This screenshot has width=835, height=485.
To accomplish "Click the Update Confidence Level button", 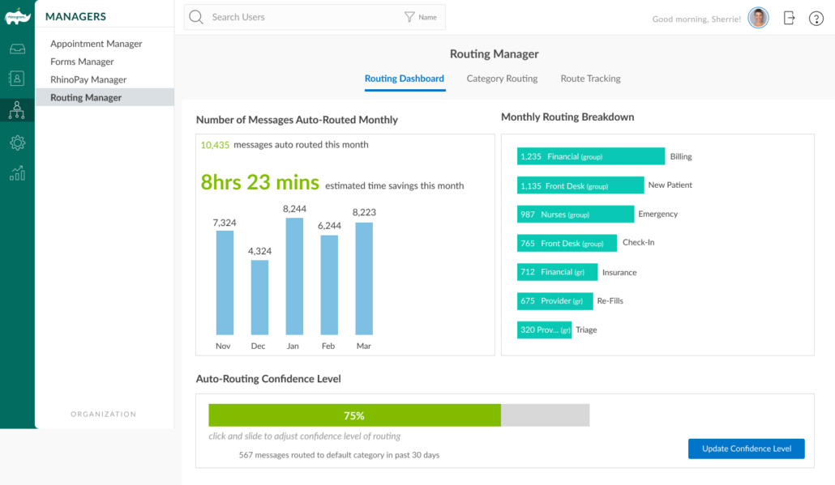I will (x=746, y=449).
